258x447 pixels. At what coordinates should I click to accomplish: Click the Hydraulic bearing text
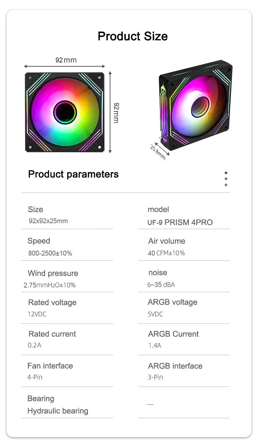(x=58, y=411)
